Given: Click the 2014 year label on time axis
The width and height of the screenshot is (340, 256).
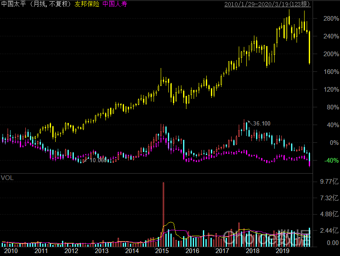Looking at the screenshot, I should point(132,251).
